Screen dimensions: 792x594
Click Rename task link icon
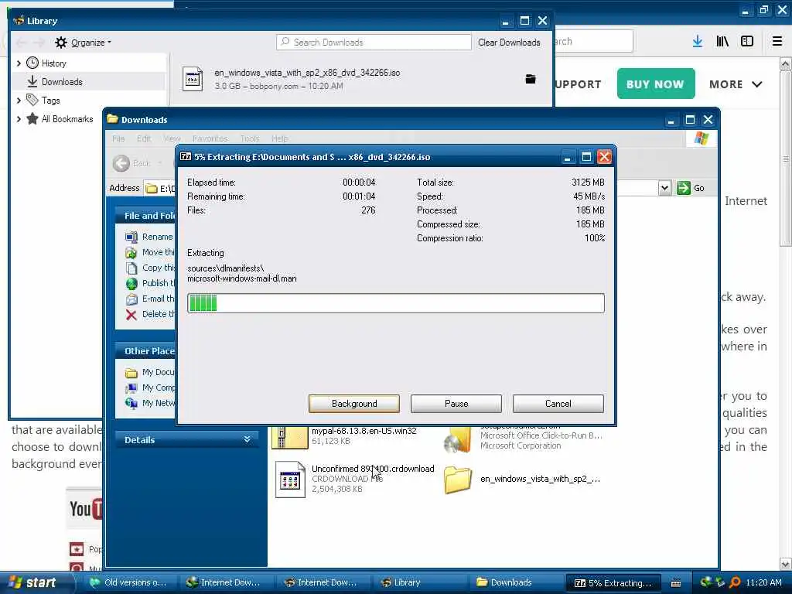131,237
